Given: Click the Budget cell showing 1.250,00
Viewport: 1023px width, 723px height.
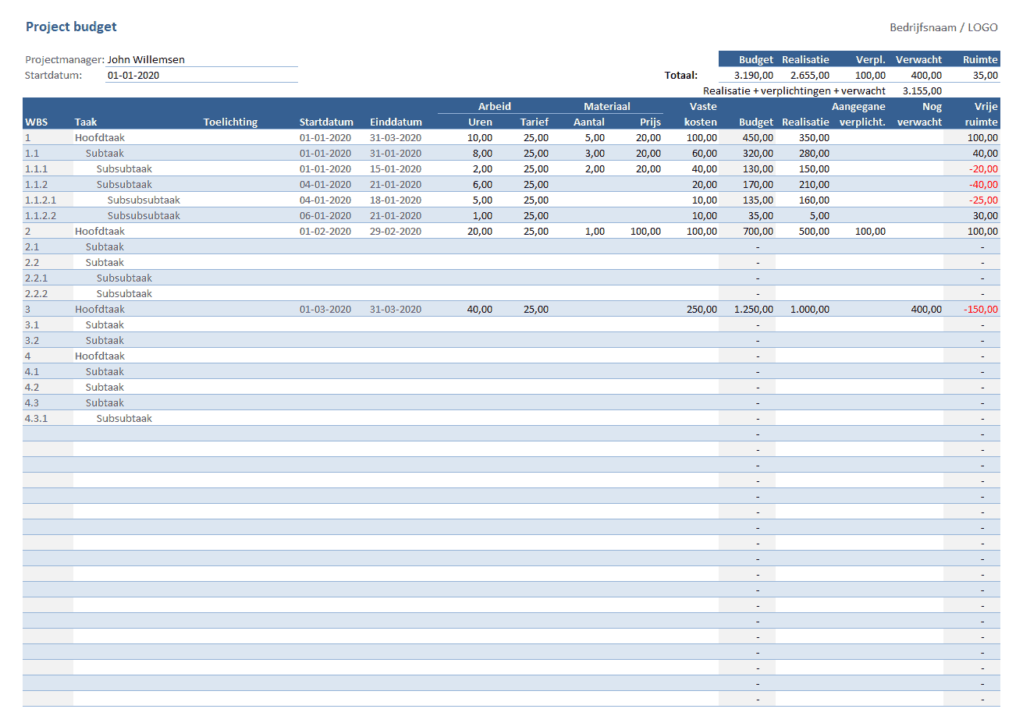Looking at the screenshot, I should click(x=753, y=310).
